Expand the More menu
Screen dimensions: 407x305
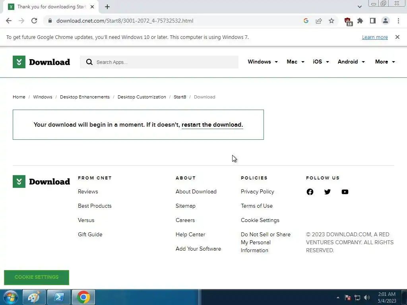(x=385, y=62)
